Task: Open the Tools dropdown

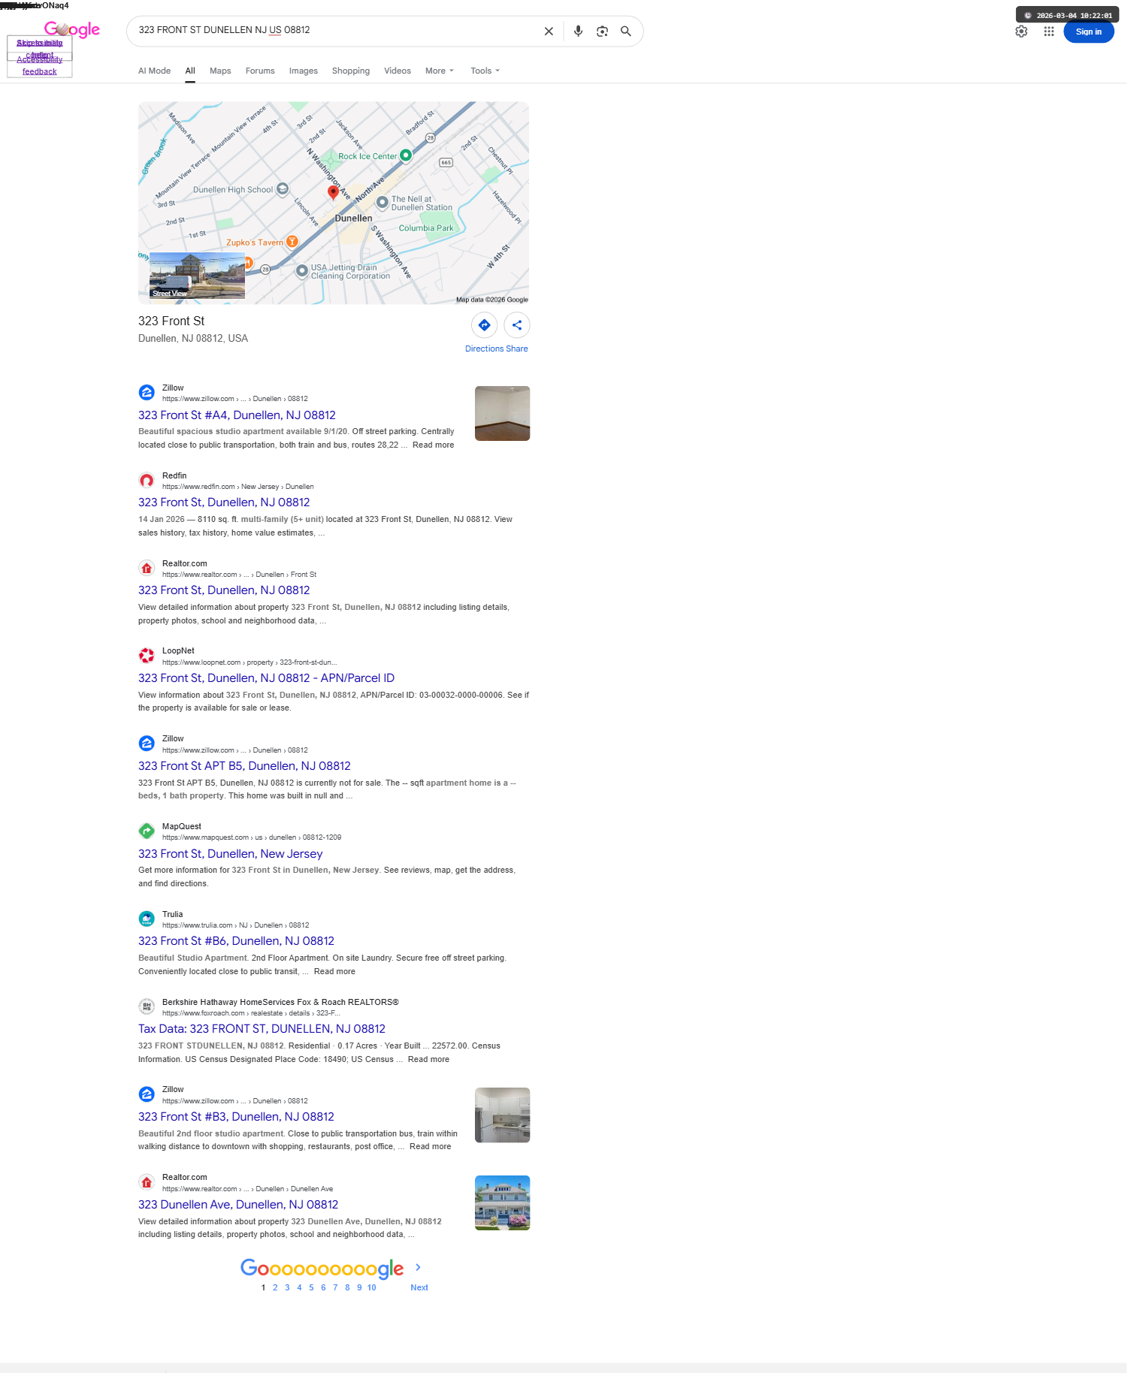Action: [485, 71]
